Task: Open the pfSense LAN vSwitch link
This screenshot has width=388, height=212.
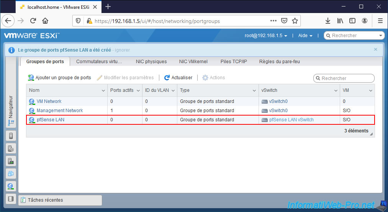Action: pos(291,120)
